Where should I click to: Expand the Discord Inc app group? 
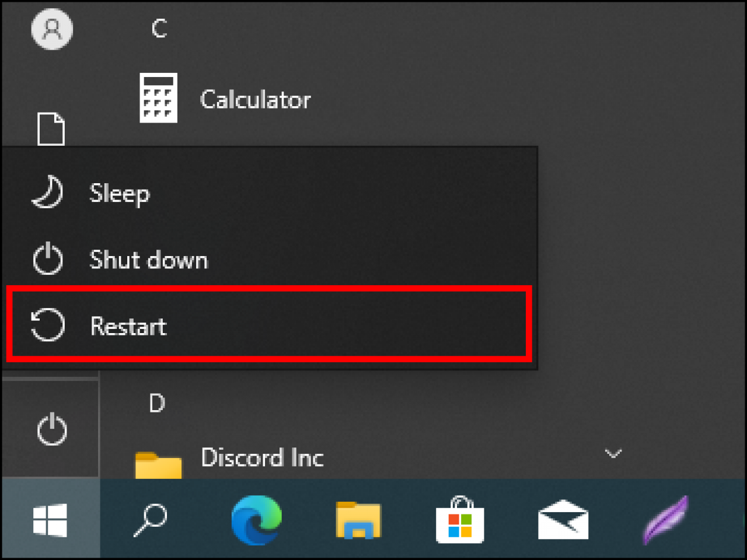263,458
